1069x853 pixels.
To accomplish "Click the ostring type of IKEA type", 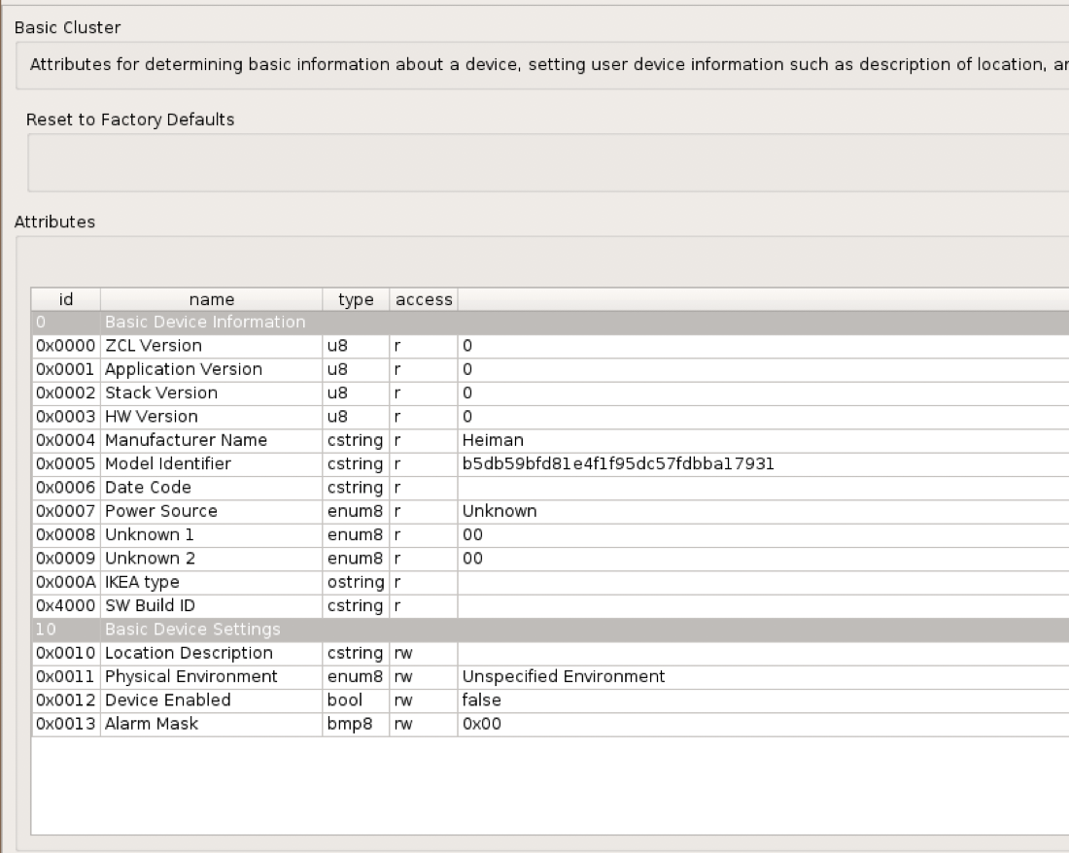I will (x=355, y=583).
